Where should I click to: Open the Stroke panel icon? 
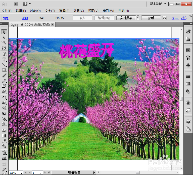[x=188, y=77]
